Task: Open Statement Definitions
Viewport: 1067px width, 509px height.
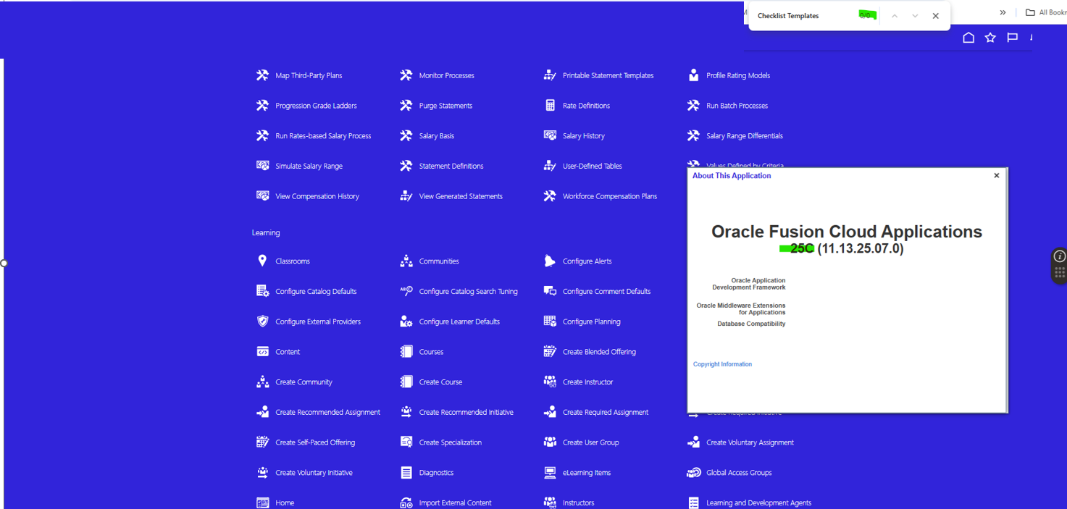Action: point(451,166)
